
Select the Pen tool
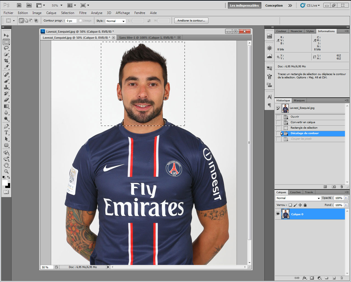(6, 126)
